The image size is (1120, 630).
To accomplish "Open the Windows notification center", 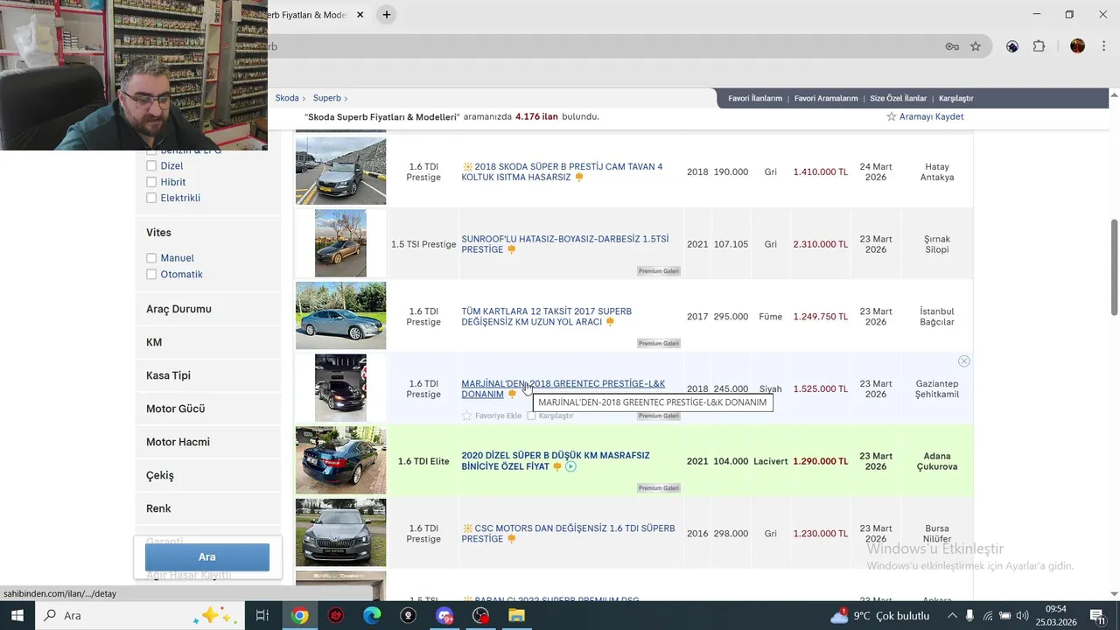I will (1096, 615).
